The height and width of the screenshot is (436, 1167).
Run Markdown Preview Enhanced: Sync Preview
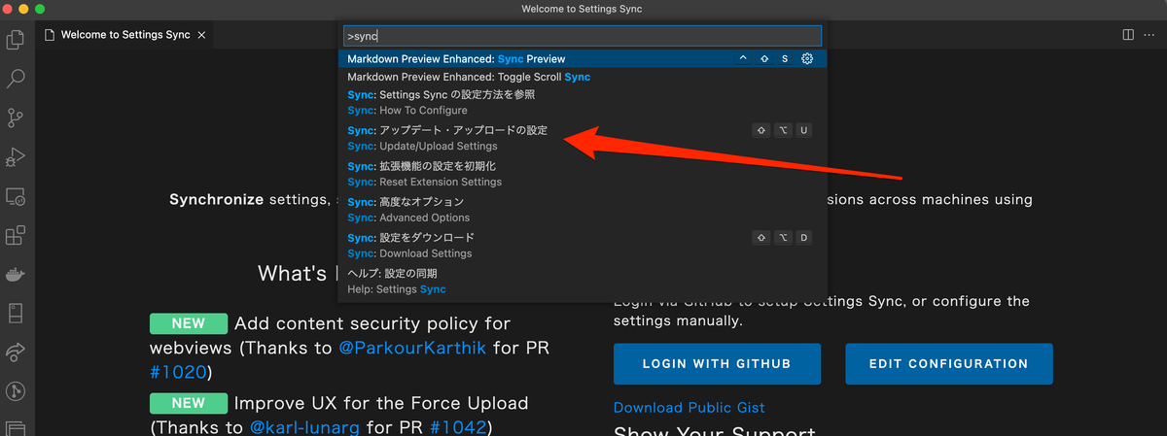pos(583,59)
